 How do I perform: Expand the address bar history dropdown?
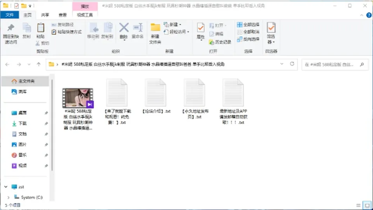tap(282, 64)
